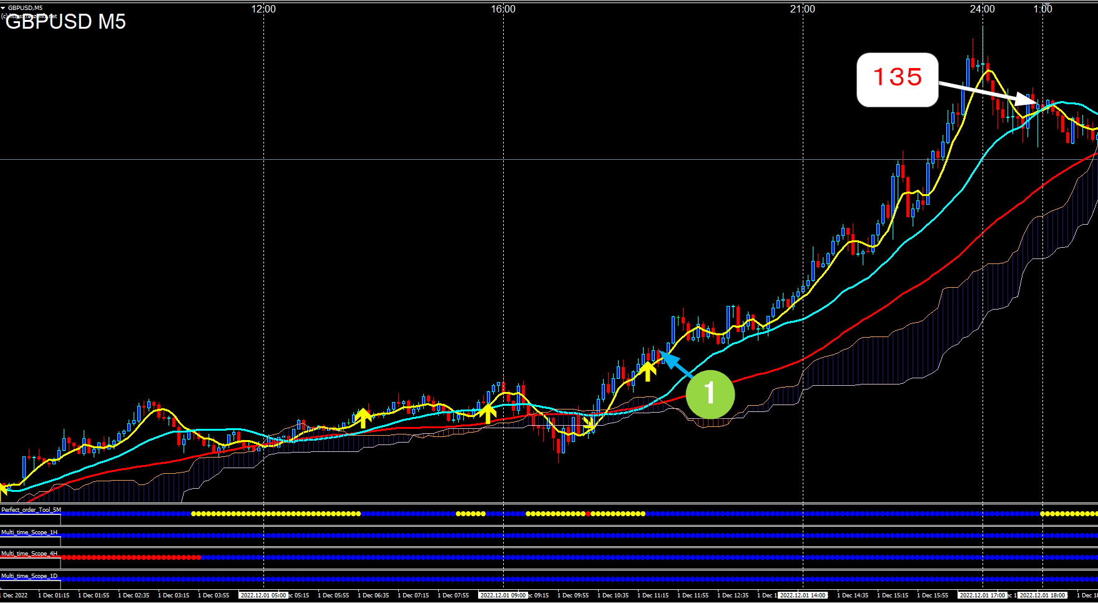The height and width of the screenshot is (603, 1098).
Task: Click the 12:00 vertical line label
Action: tap(263, 9)
